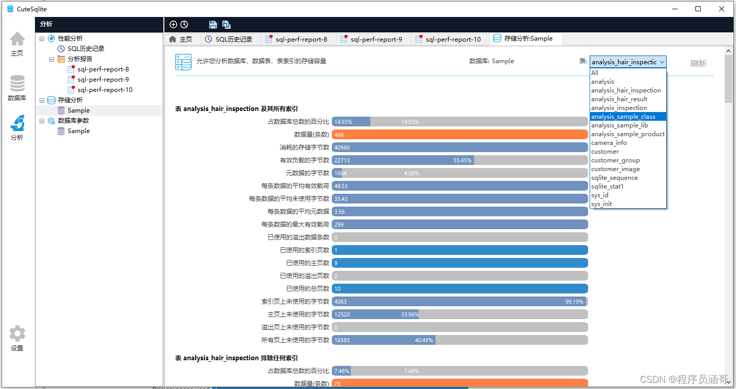This screenshot has height=389, width=736.
Task: Toggle the table selection combo box arrow
Action: point(662,62)
